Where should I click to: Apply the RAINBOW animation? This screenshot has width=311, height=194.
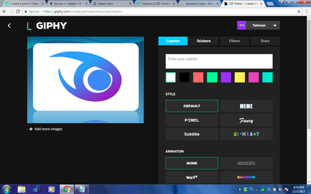point(246,178)
